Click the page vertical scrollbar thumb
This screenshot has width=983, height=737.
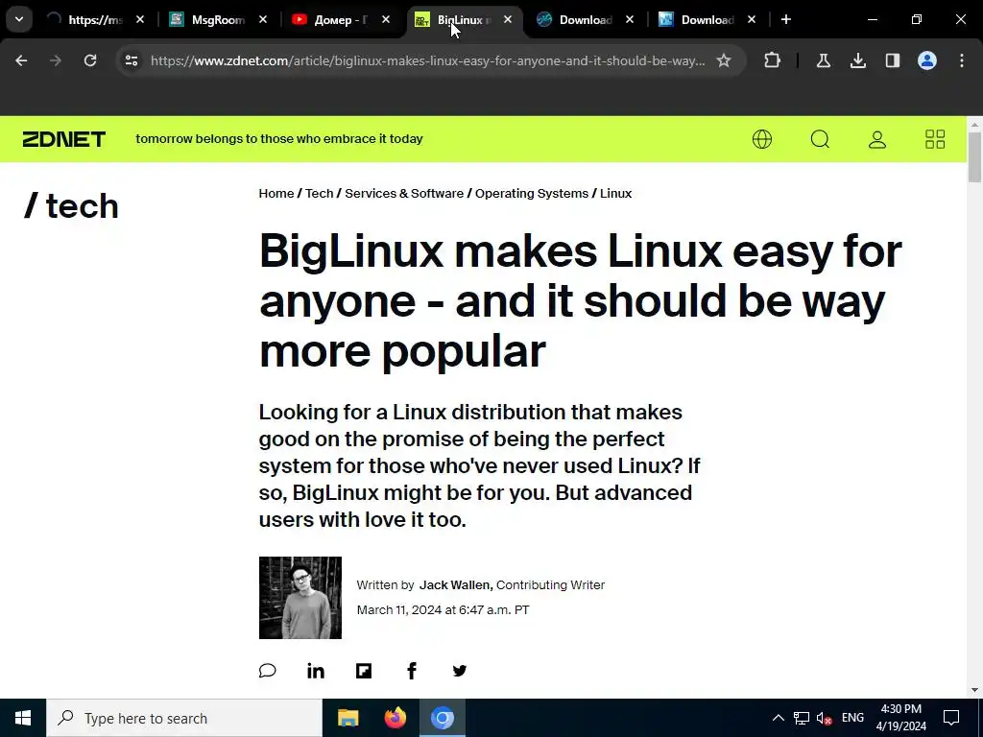(974, 156)
